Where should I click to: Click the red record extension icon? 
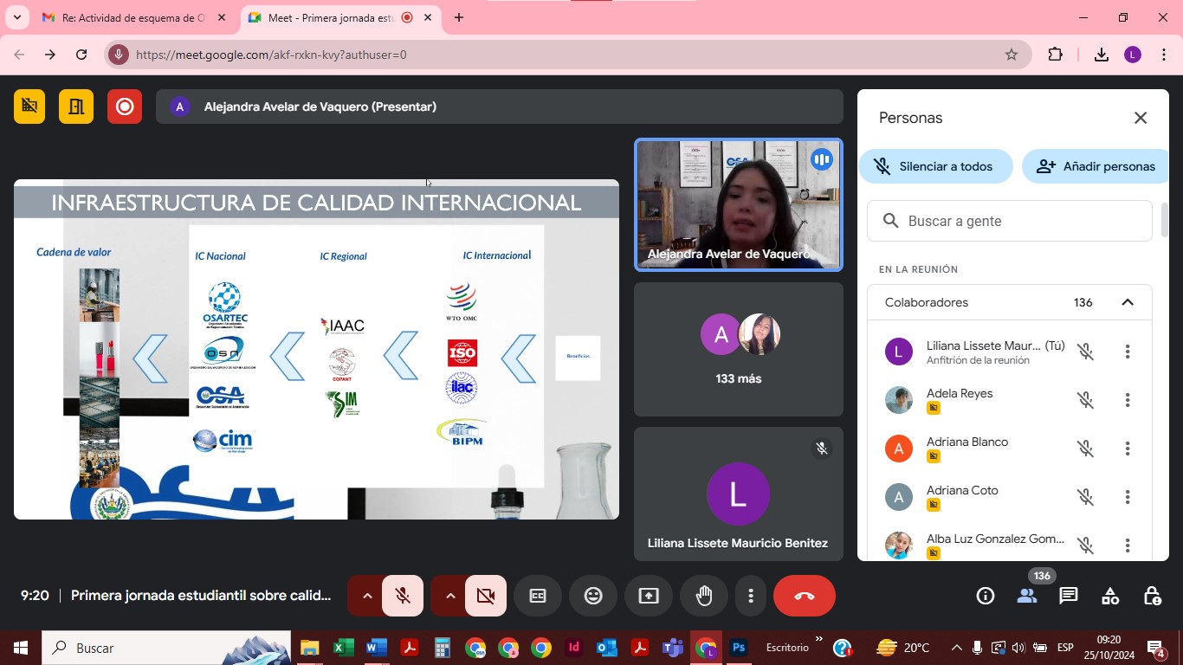coord(125,107)
